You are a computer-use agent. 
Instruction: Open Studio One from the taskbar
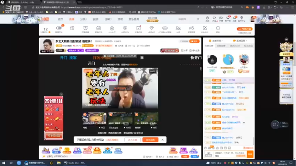(74, 163)
